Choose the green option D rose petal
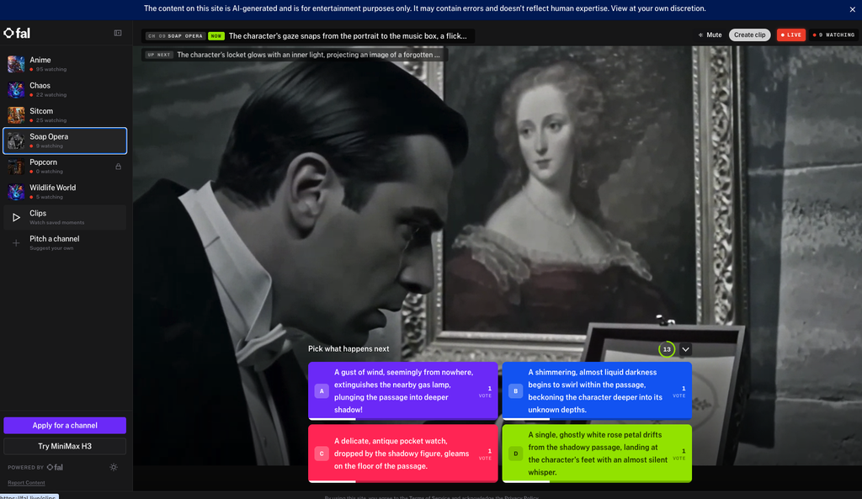 (x=597, y=454)
